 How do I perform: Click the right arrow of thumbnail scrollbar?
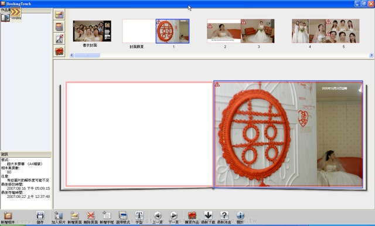click(x=371, y=55)
